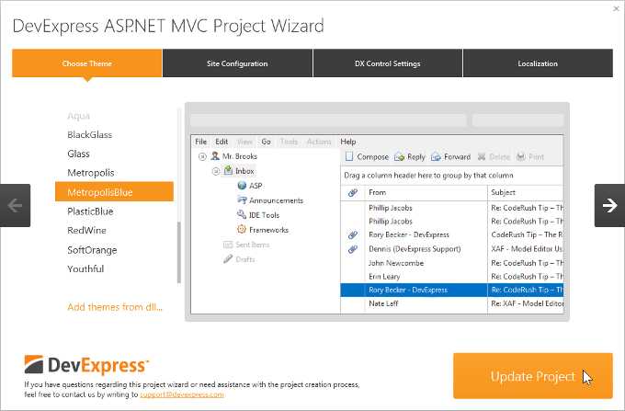Screen dimensions: 625x411
Task: Collapse the Inbox tree node
Action: 216,171
